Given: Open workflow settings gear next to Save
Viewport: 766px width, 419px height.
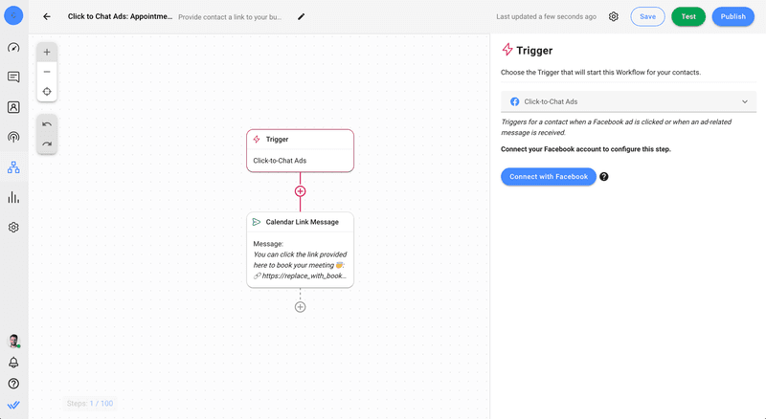Looking at the screenshot, I should 614,16.
